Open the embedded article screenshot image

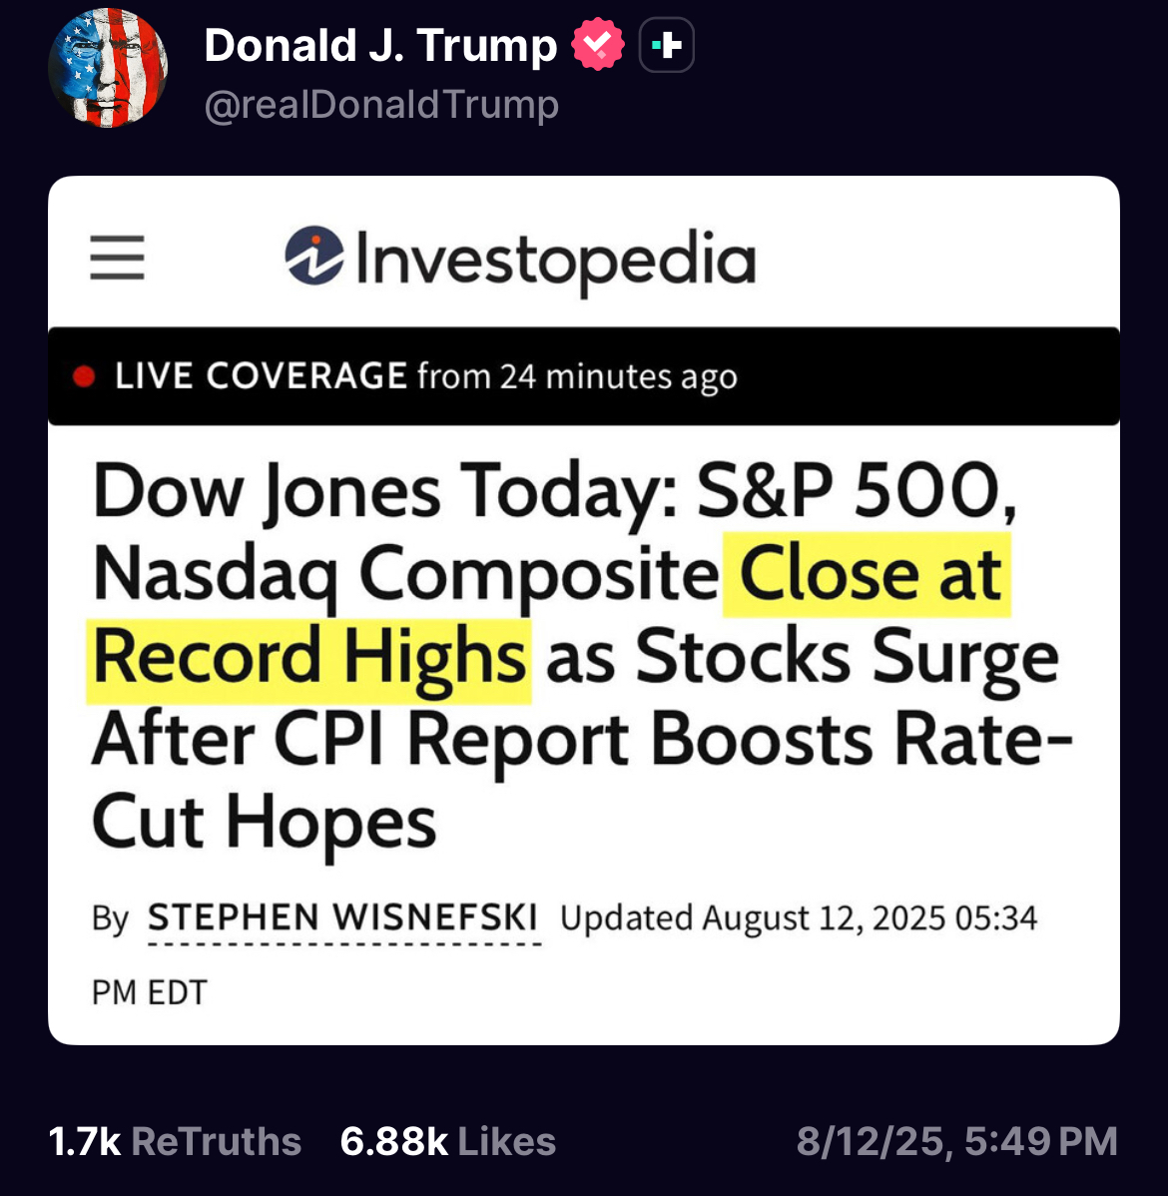584,610
